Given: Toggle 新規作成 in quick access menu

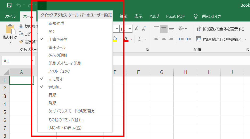Looking at the screenshot, I should [x=75, y=24].
